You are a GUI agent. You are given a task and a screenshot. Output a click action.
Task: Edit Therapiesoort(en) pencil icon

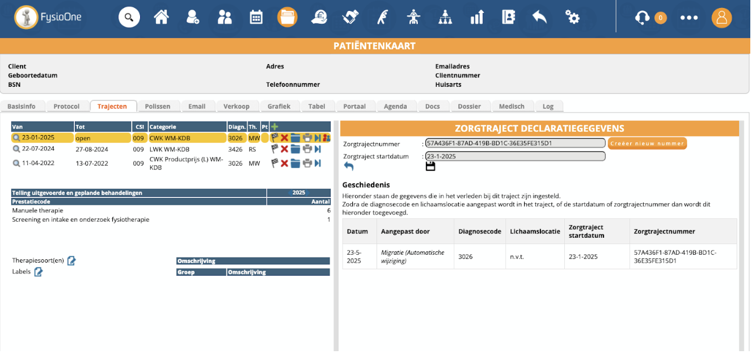(x=71, y=260)
